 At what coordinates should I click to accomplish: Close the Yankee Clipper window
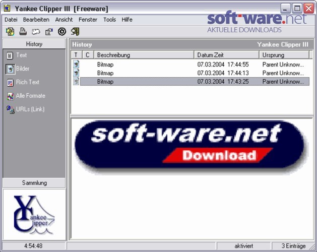point(309,9)
